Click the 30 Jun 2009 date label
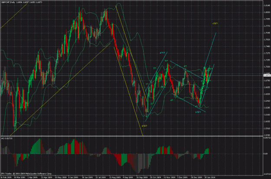The width and height of the screenshot is (271, 179). (x=87, y=177)
